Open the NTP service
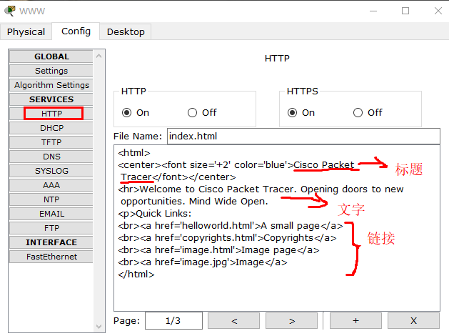 51,199
